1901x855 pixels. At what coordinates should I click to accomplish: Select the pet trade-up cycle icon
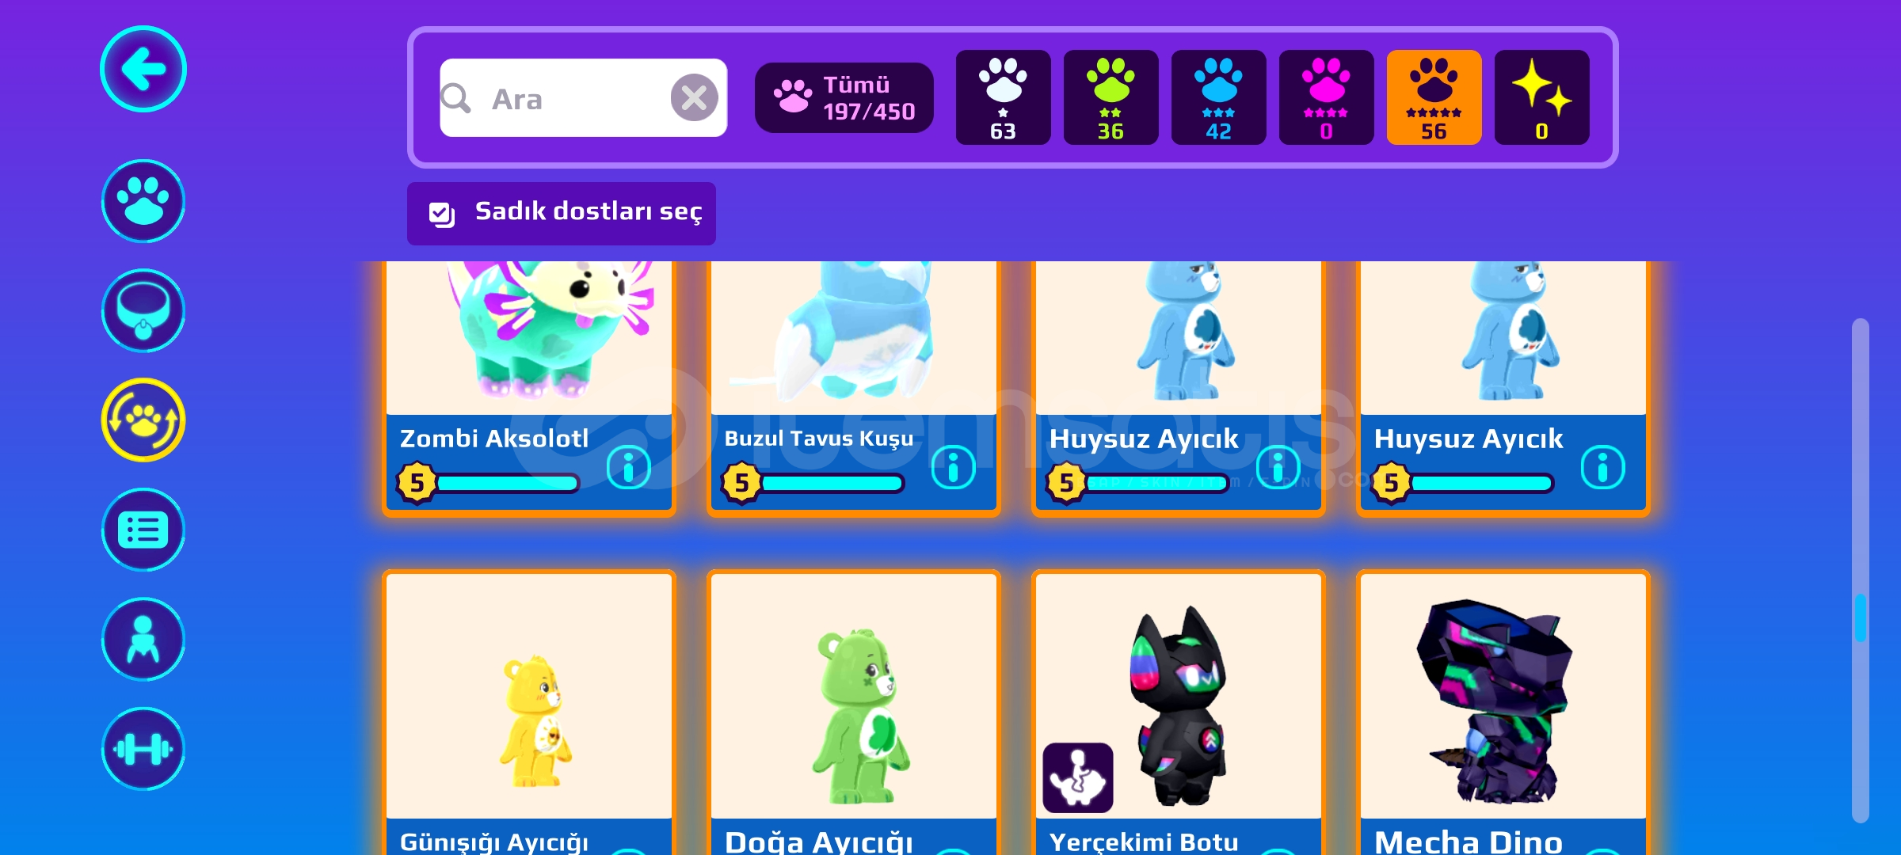pyautogui.click(x=143, y=420)
